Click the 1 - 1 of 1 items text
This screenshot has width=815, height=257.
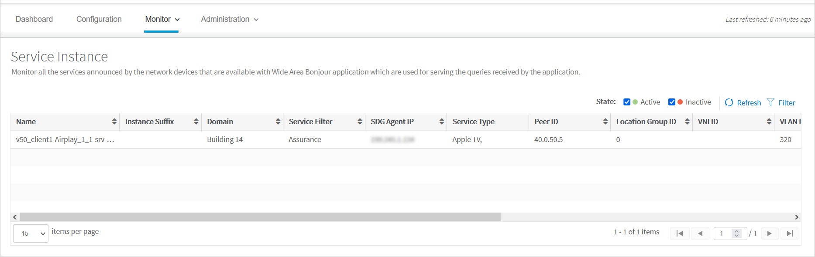(x=636, y=232)
